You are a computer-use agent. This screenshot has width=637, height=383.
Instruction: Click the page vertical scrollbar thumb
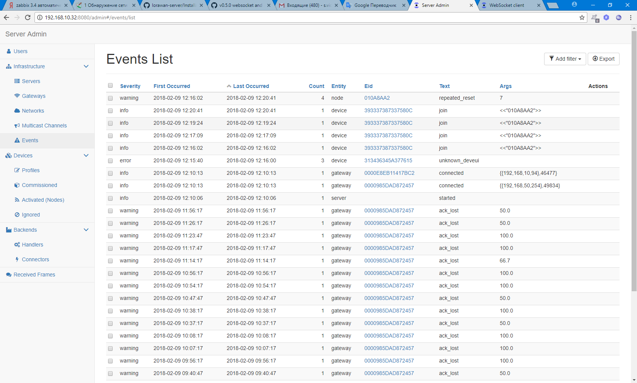pyautogui.click(x=634, y=161)
